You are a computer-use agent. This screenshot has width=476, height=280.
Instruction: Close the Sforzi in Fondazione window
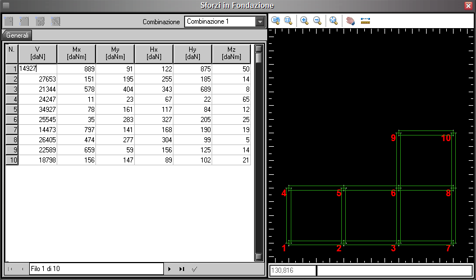click(468, 5)
